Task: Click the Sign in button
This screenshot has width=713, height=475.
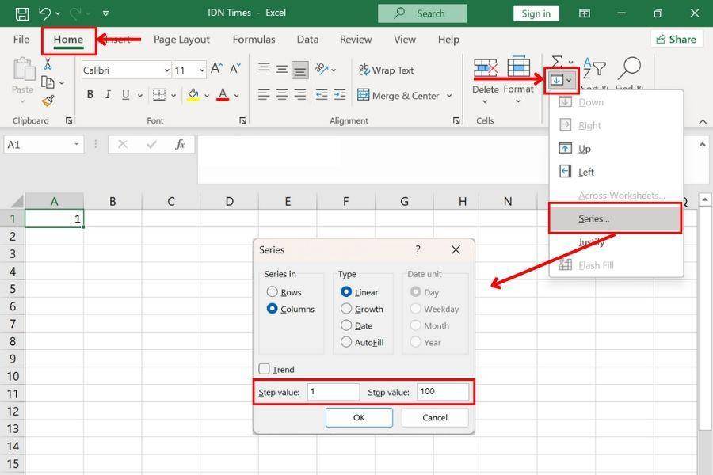Action: click(x=536, y=13)
